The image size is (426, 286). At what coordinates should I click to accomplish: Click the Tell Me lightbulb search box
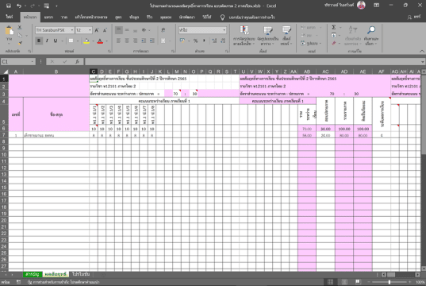pos(248,17)
